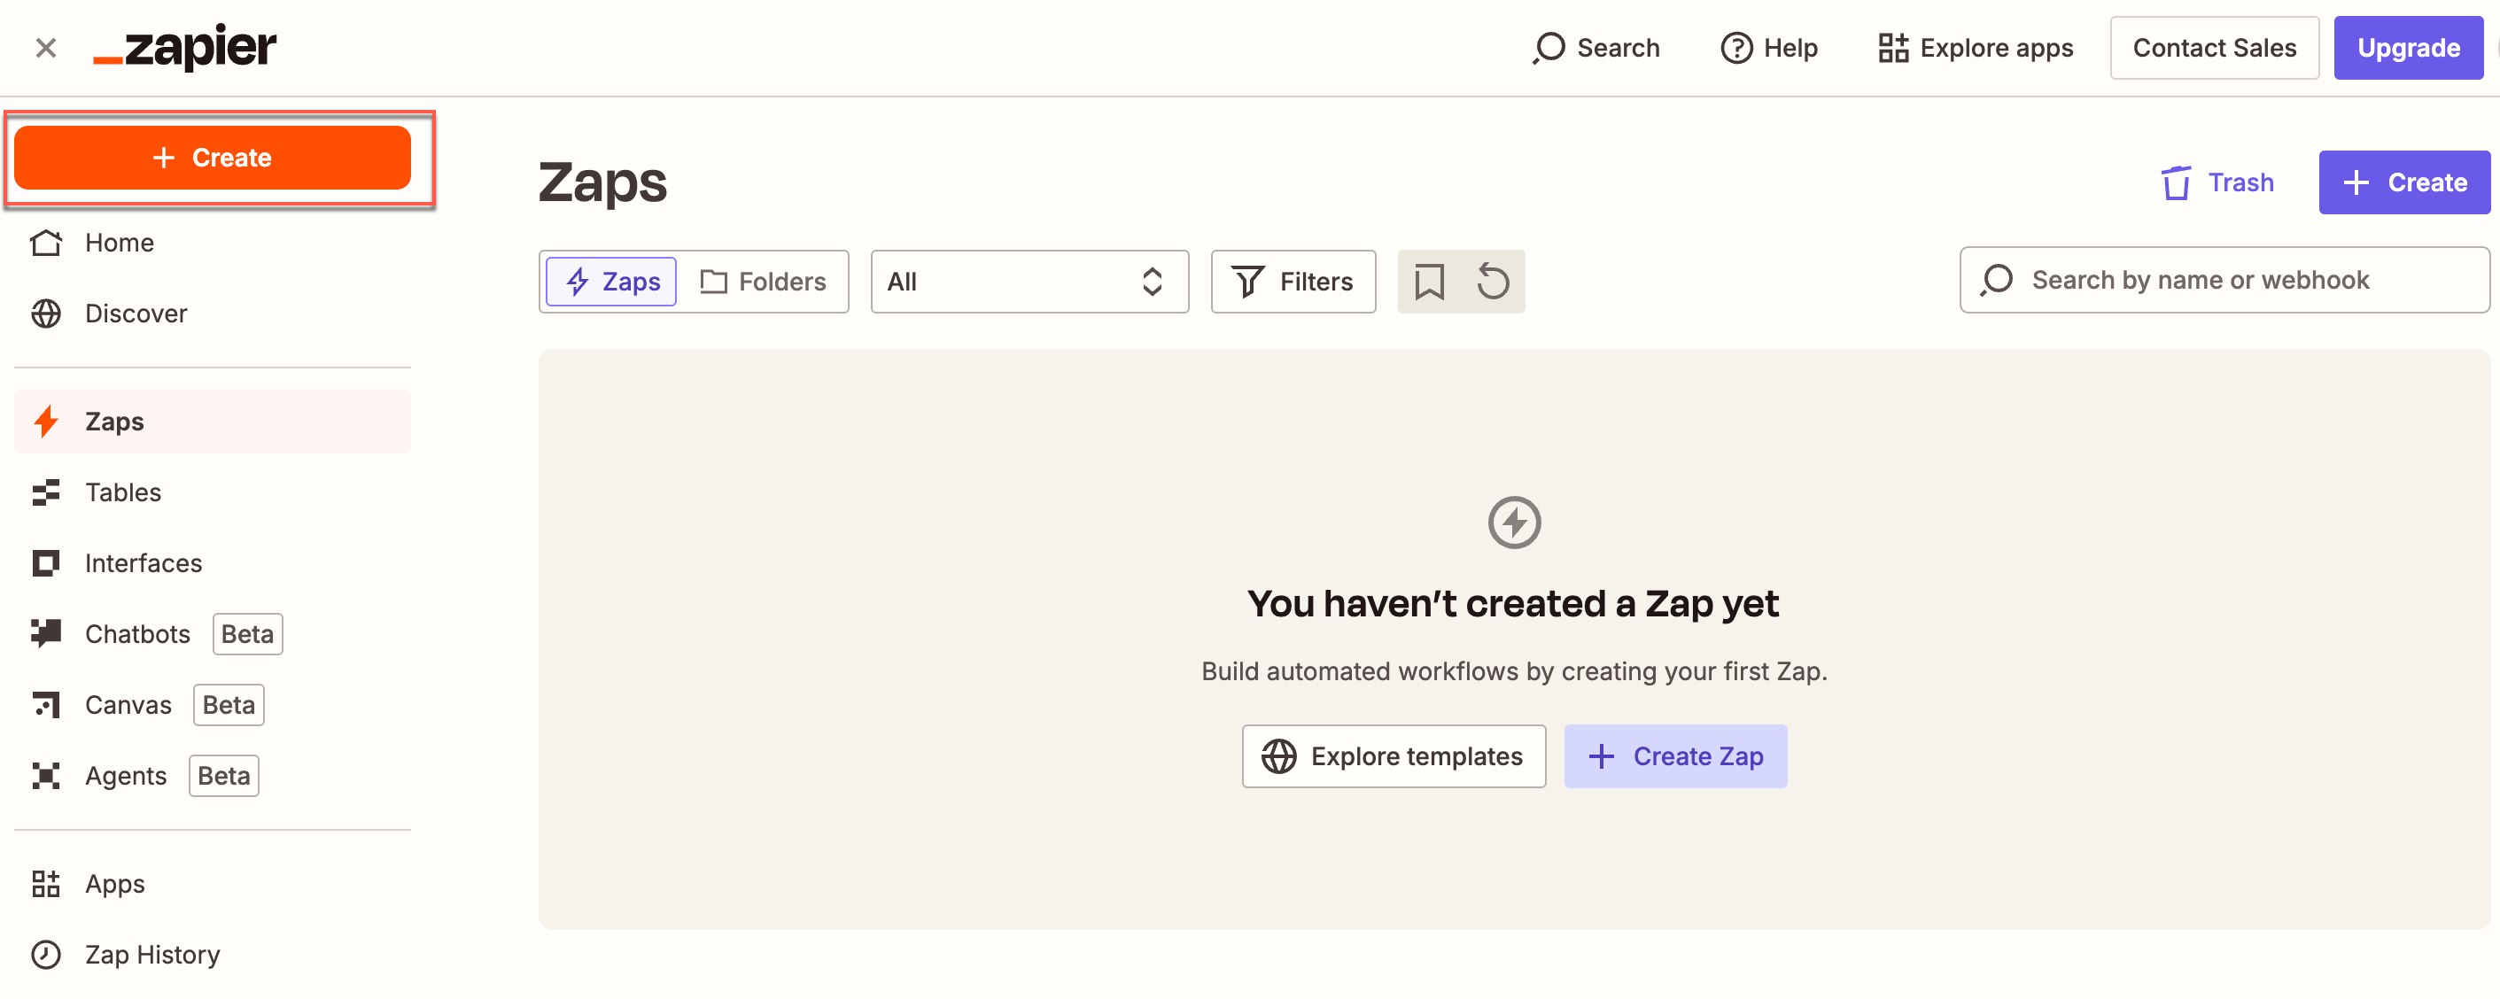Click the Home sidebar icon
2500x999 pixels.
[x=48, y=241]
